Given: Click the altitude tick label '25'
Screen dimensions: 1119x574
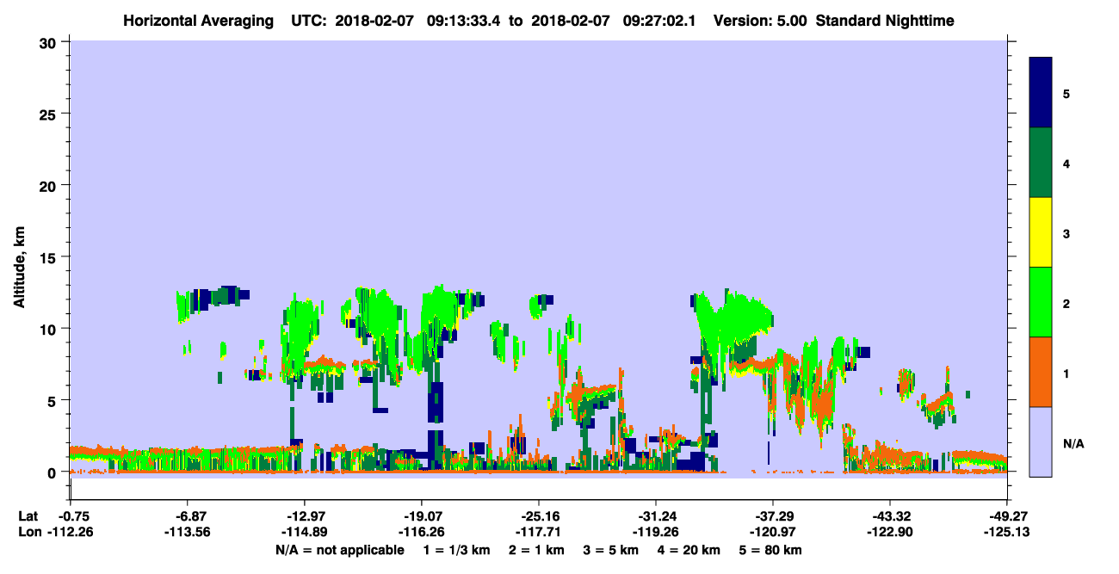Looking at the screenshot, I should (x=49, y=114).
